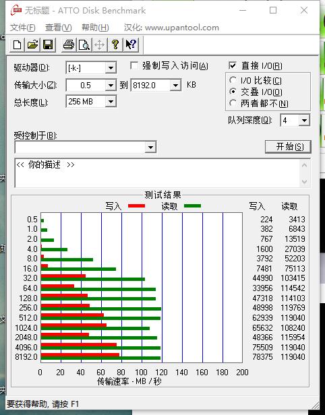Expand the 受控制于 combo box

(x=150, y=147)
